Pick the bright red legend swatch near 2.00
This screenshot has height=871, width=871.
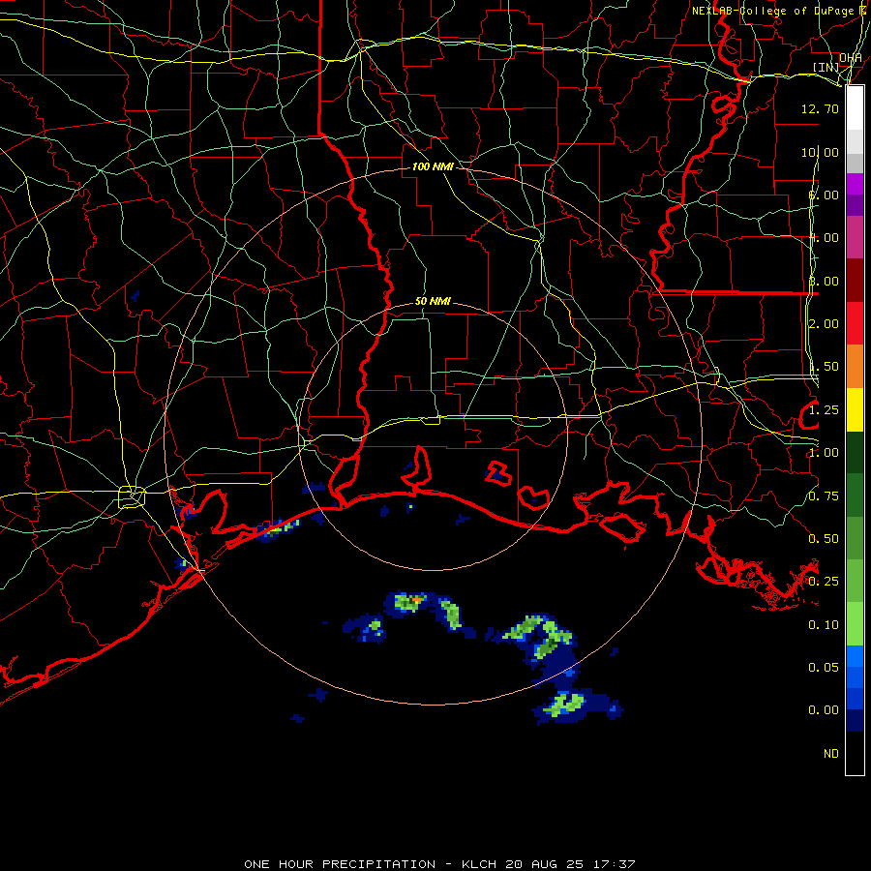(x=855, y=323)
